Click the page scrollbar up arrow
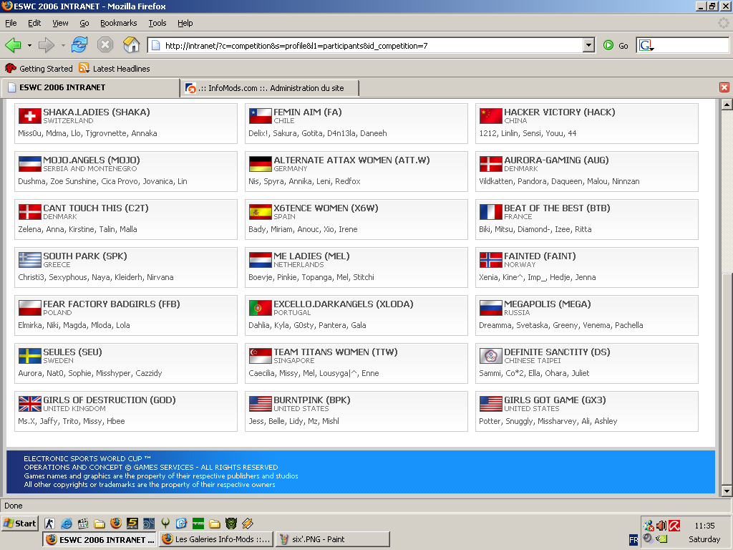The height and width of the screenshot is (550, 733). coord(727,105)
